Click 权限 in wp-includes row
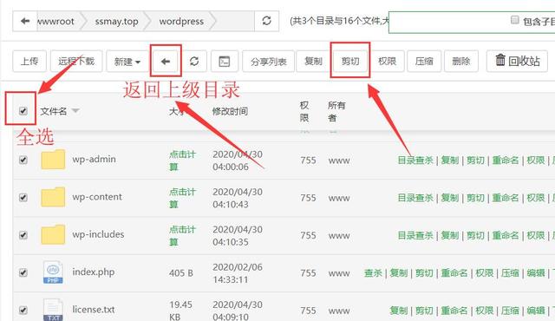555x321 pixels. point(536,235)
